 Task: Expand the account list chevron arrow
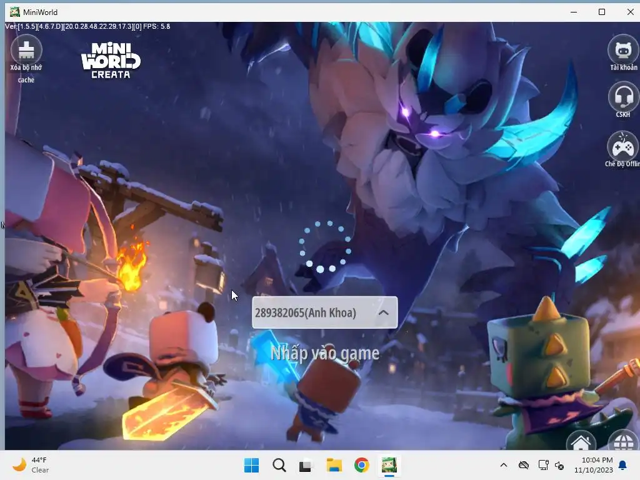pos(383,312)
